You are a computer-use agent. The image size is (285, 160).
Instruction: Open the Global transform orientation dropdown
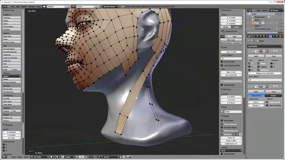tap(70, 157)
